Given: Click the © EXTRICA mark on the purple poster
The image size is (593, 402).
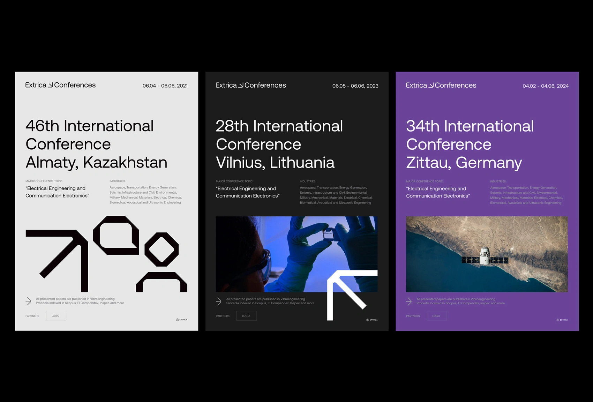Looking at the screenshot, I should (x=562, y=320).
